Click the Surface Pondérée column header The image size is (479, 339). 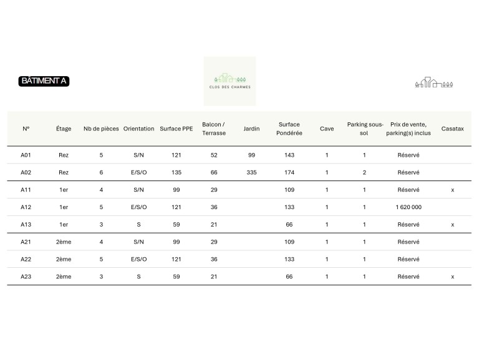[x=289, y=129]
